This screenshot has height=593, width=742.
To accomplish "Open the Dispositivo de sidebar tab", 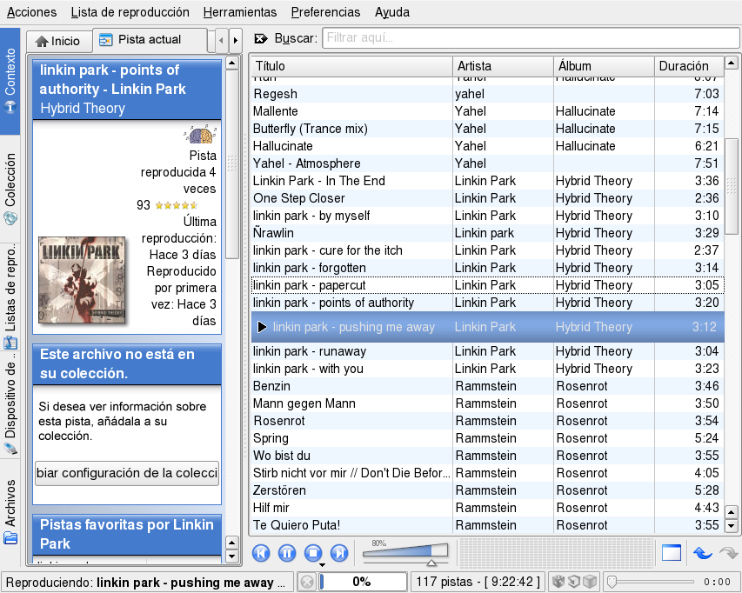I will 10,405.
